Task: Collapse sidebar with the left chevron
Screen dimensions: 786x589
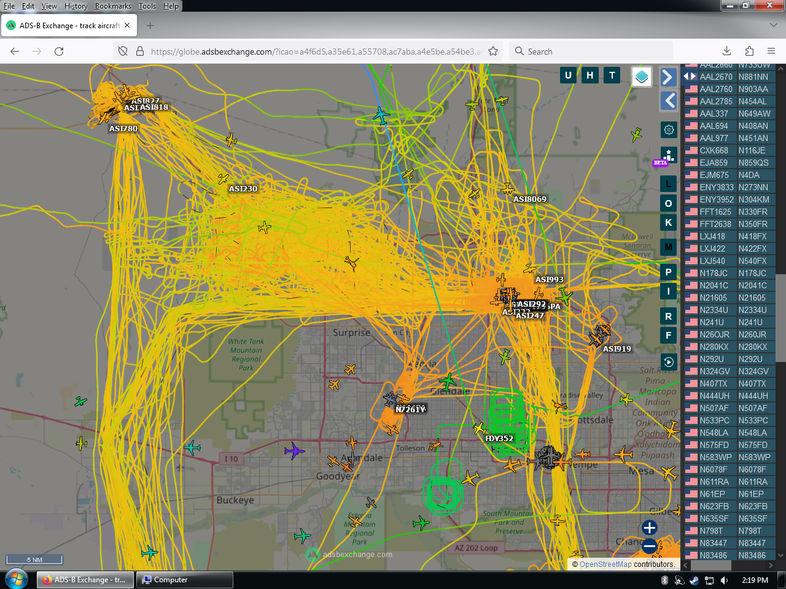Action: coord(669,101)
